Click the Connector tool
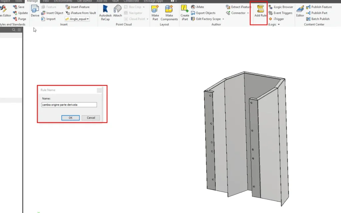This screenshot has height=213, width=341. click(x=236, y=13)
